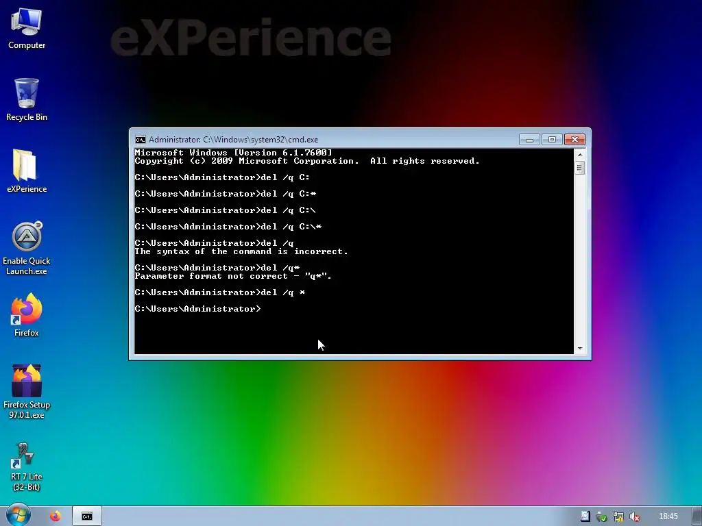Select Firefox Setup 97.0.1.exe icon
The height and width of the screenshot is (526, 702).
27,392
